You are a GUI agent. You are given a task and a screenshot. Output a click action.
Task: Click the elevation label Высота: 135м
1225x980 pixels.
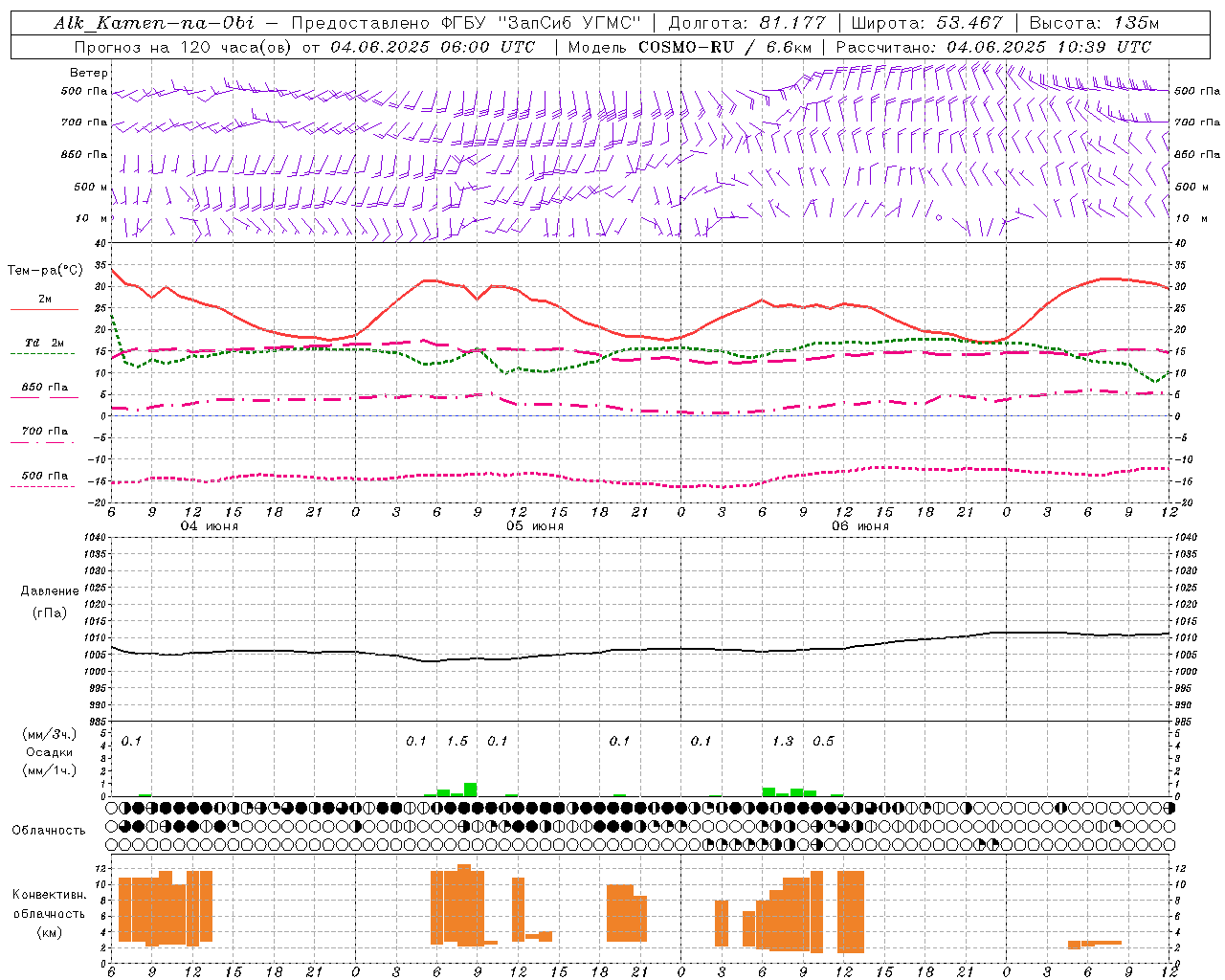point(1094,23)
